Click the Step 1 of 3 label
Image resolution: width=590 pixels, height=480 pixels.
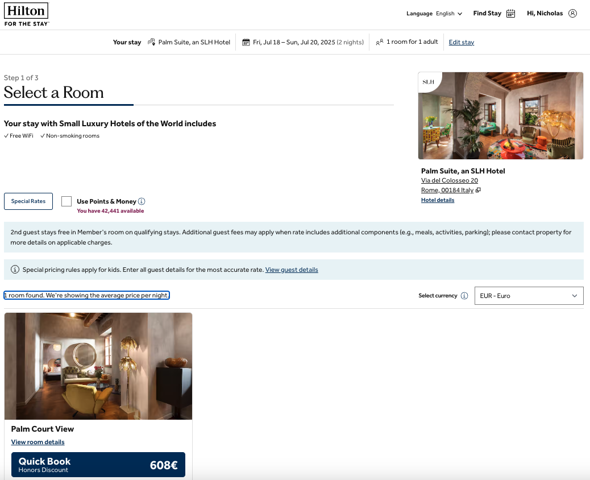[21, 77]
